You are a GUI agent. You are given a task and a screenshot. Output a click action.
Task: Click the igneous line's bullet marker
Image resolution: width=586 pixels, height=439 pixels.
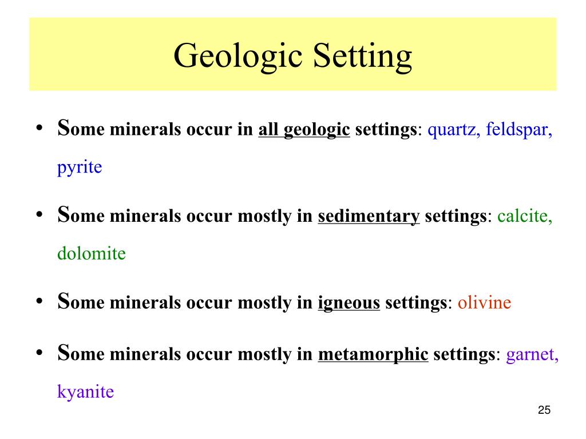coord(39,301)
